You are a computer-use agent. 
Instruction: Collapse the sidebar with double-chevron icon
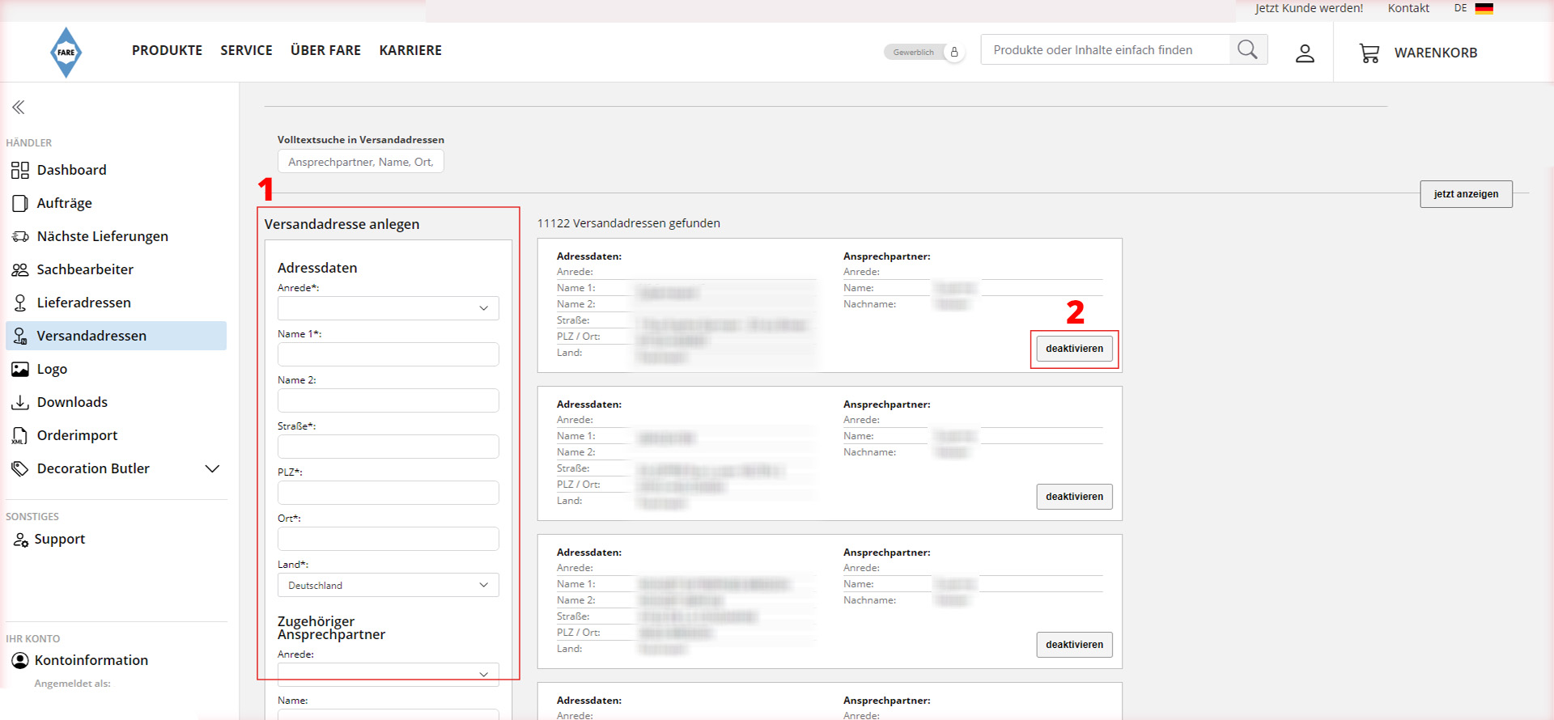[x=19, y=107]
